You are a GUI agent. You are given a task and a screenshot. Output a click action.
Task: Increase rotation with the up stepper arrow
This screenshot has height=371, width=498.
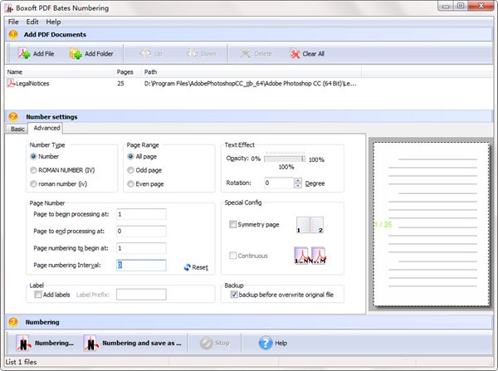coord(298,180)
